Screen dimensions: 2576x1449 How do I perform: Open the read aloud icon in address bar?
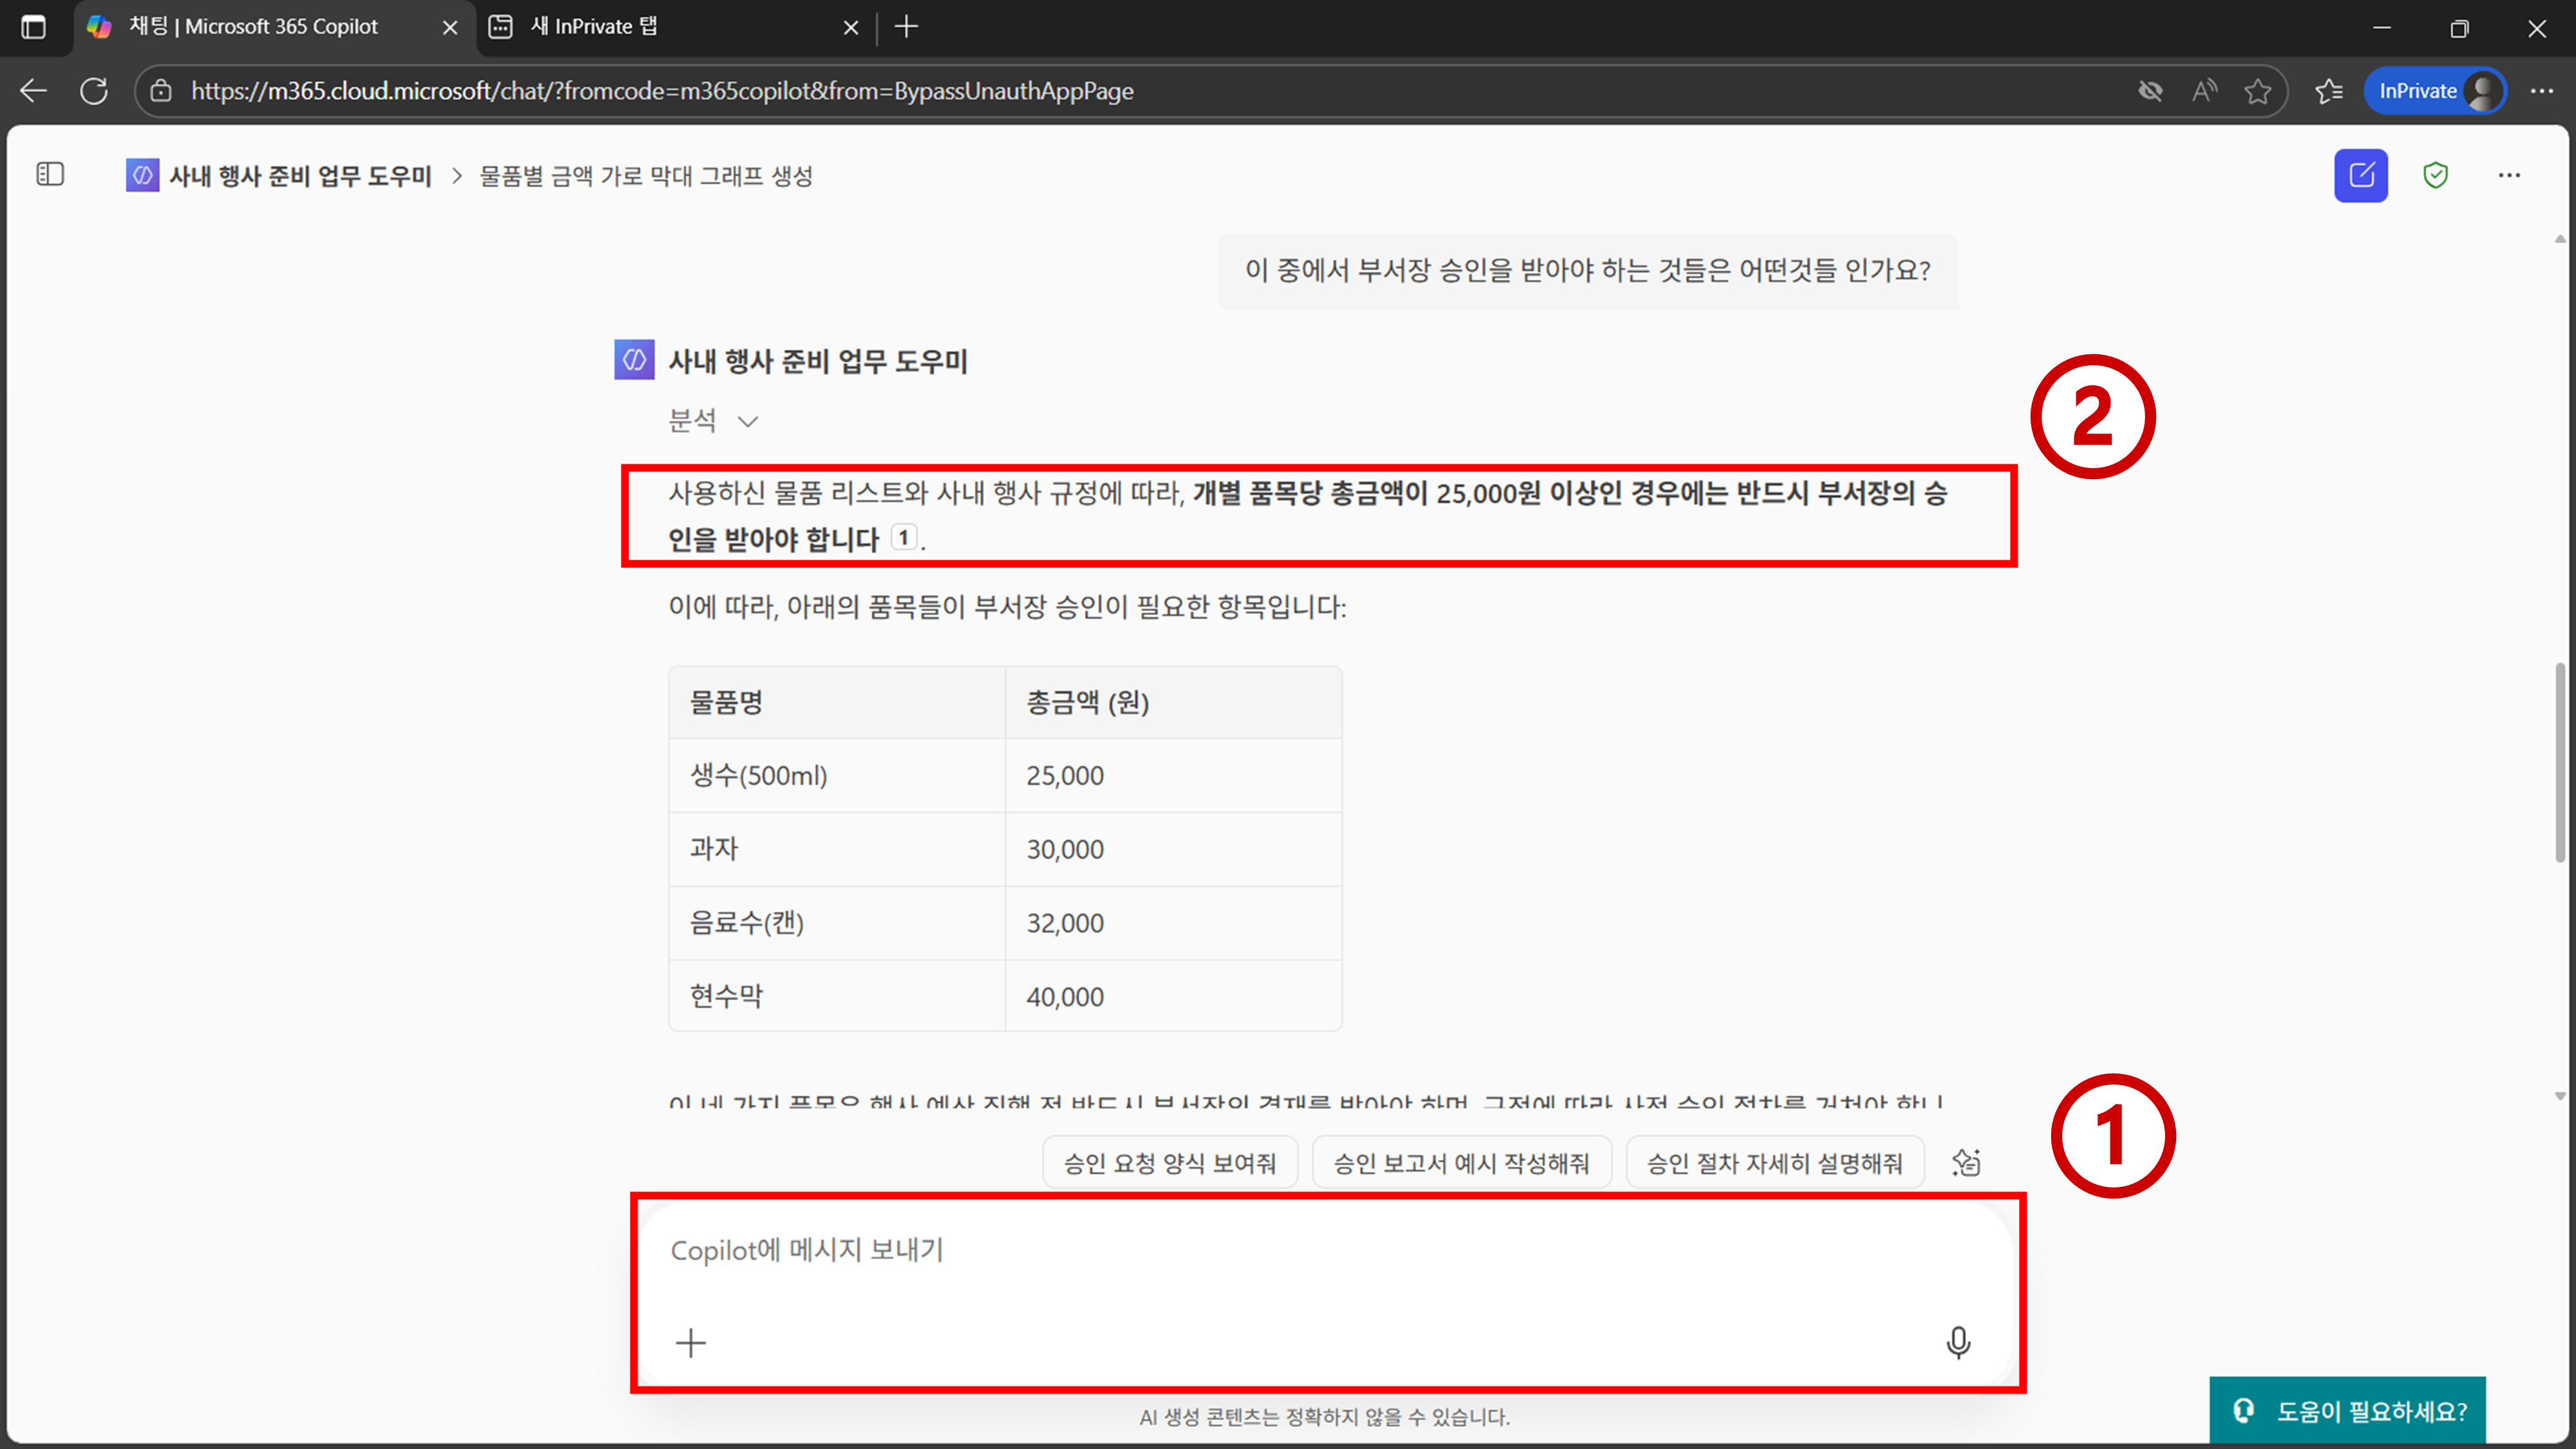pyautogui.click(x=2204, y=91)
